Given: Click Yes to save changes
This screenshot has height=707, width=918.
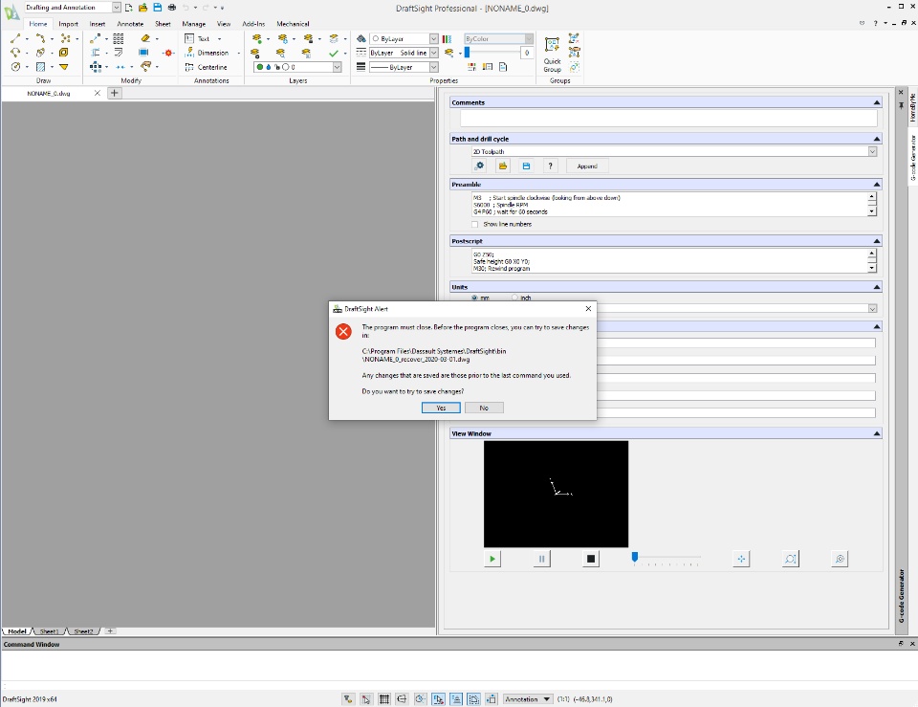Looking at the screenshot, I should point(441,408).
